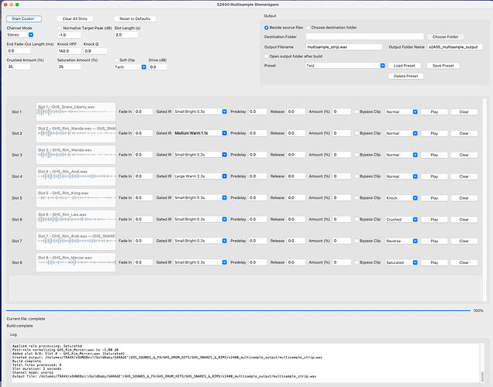This screenshot has width=493, height=387.
Task: Click the "Current file: complete" status text
Action: tap(26, 319)
